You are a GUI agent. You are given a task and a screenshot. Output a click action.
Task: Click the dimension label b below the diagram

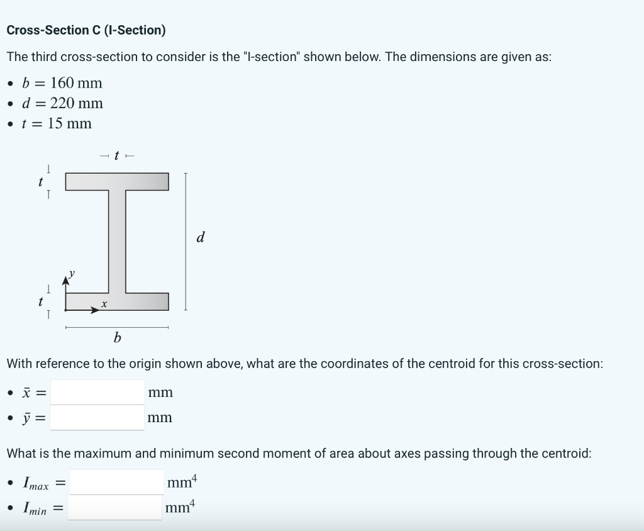[x=116, y=338]
